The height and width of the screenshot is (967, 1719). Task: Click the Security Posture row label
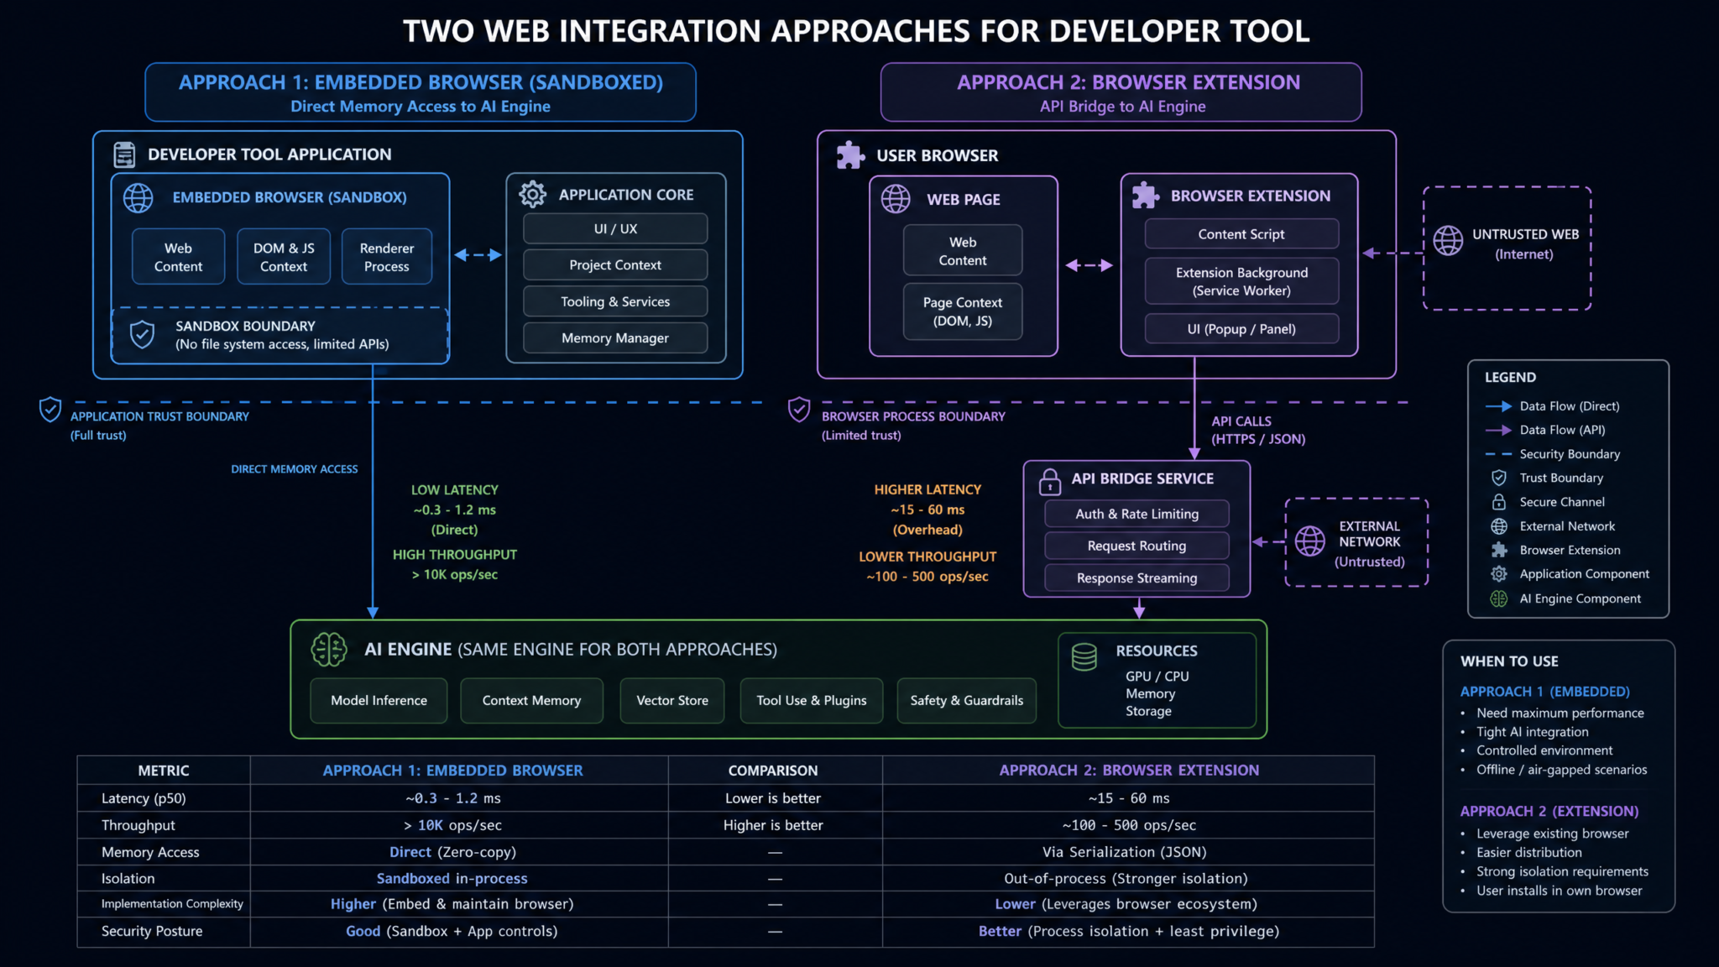pyautogui.click(x=152, y=931)
